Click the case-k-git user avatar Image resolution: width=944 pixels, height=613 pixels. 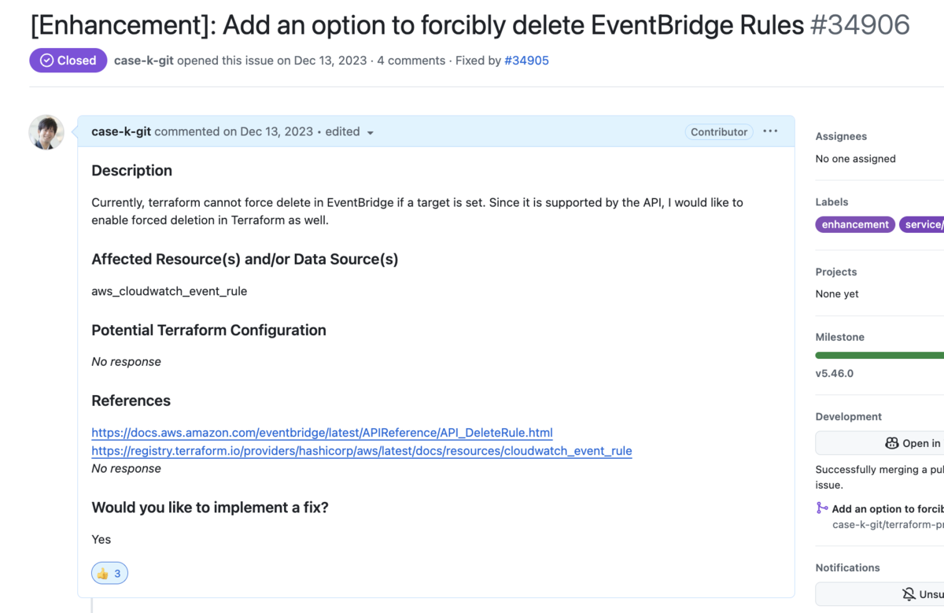[x=46, y=132]
